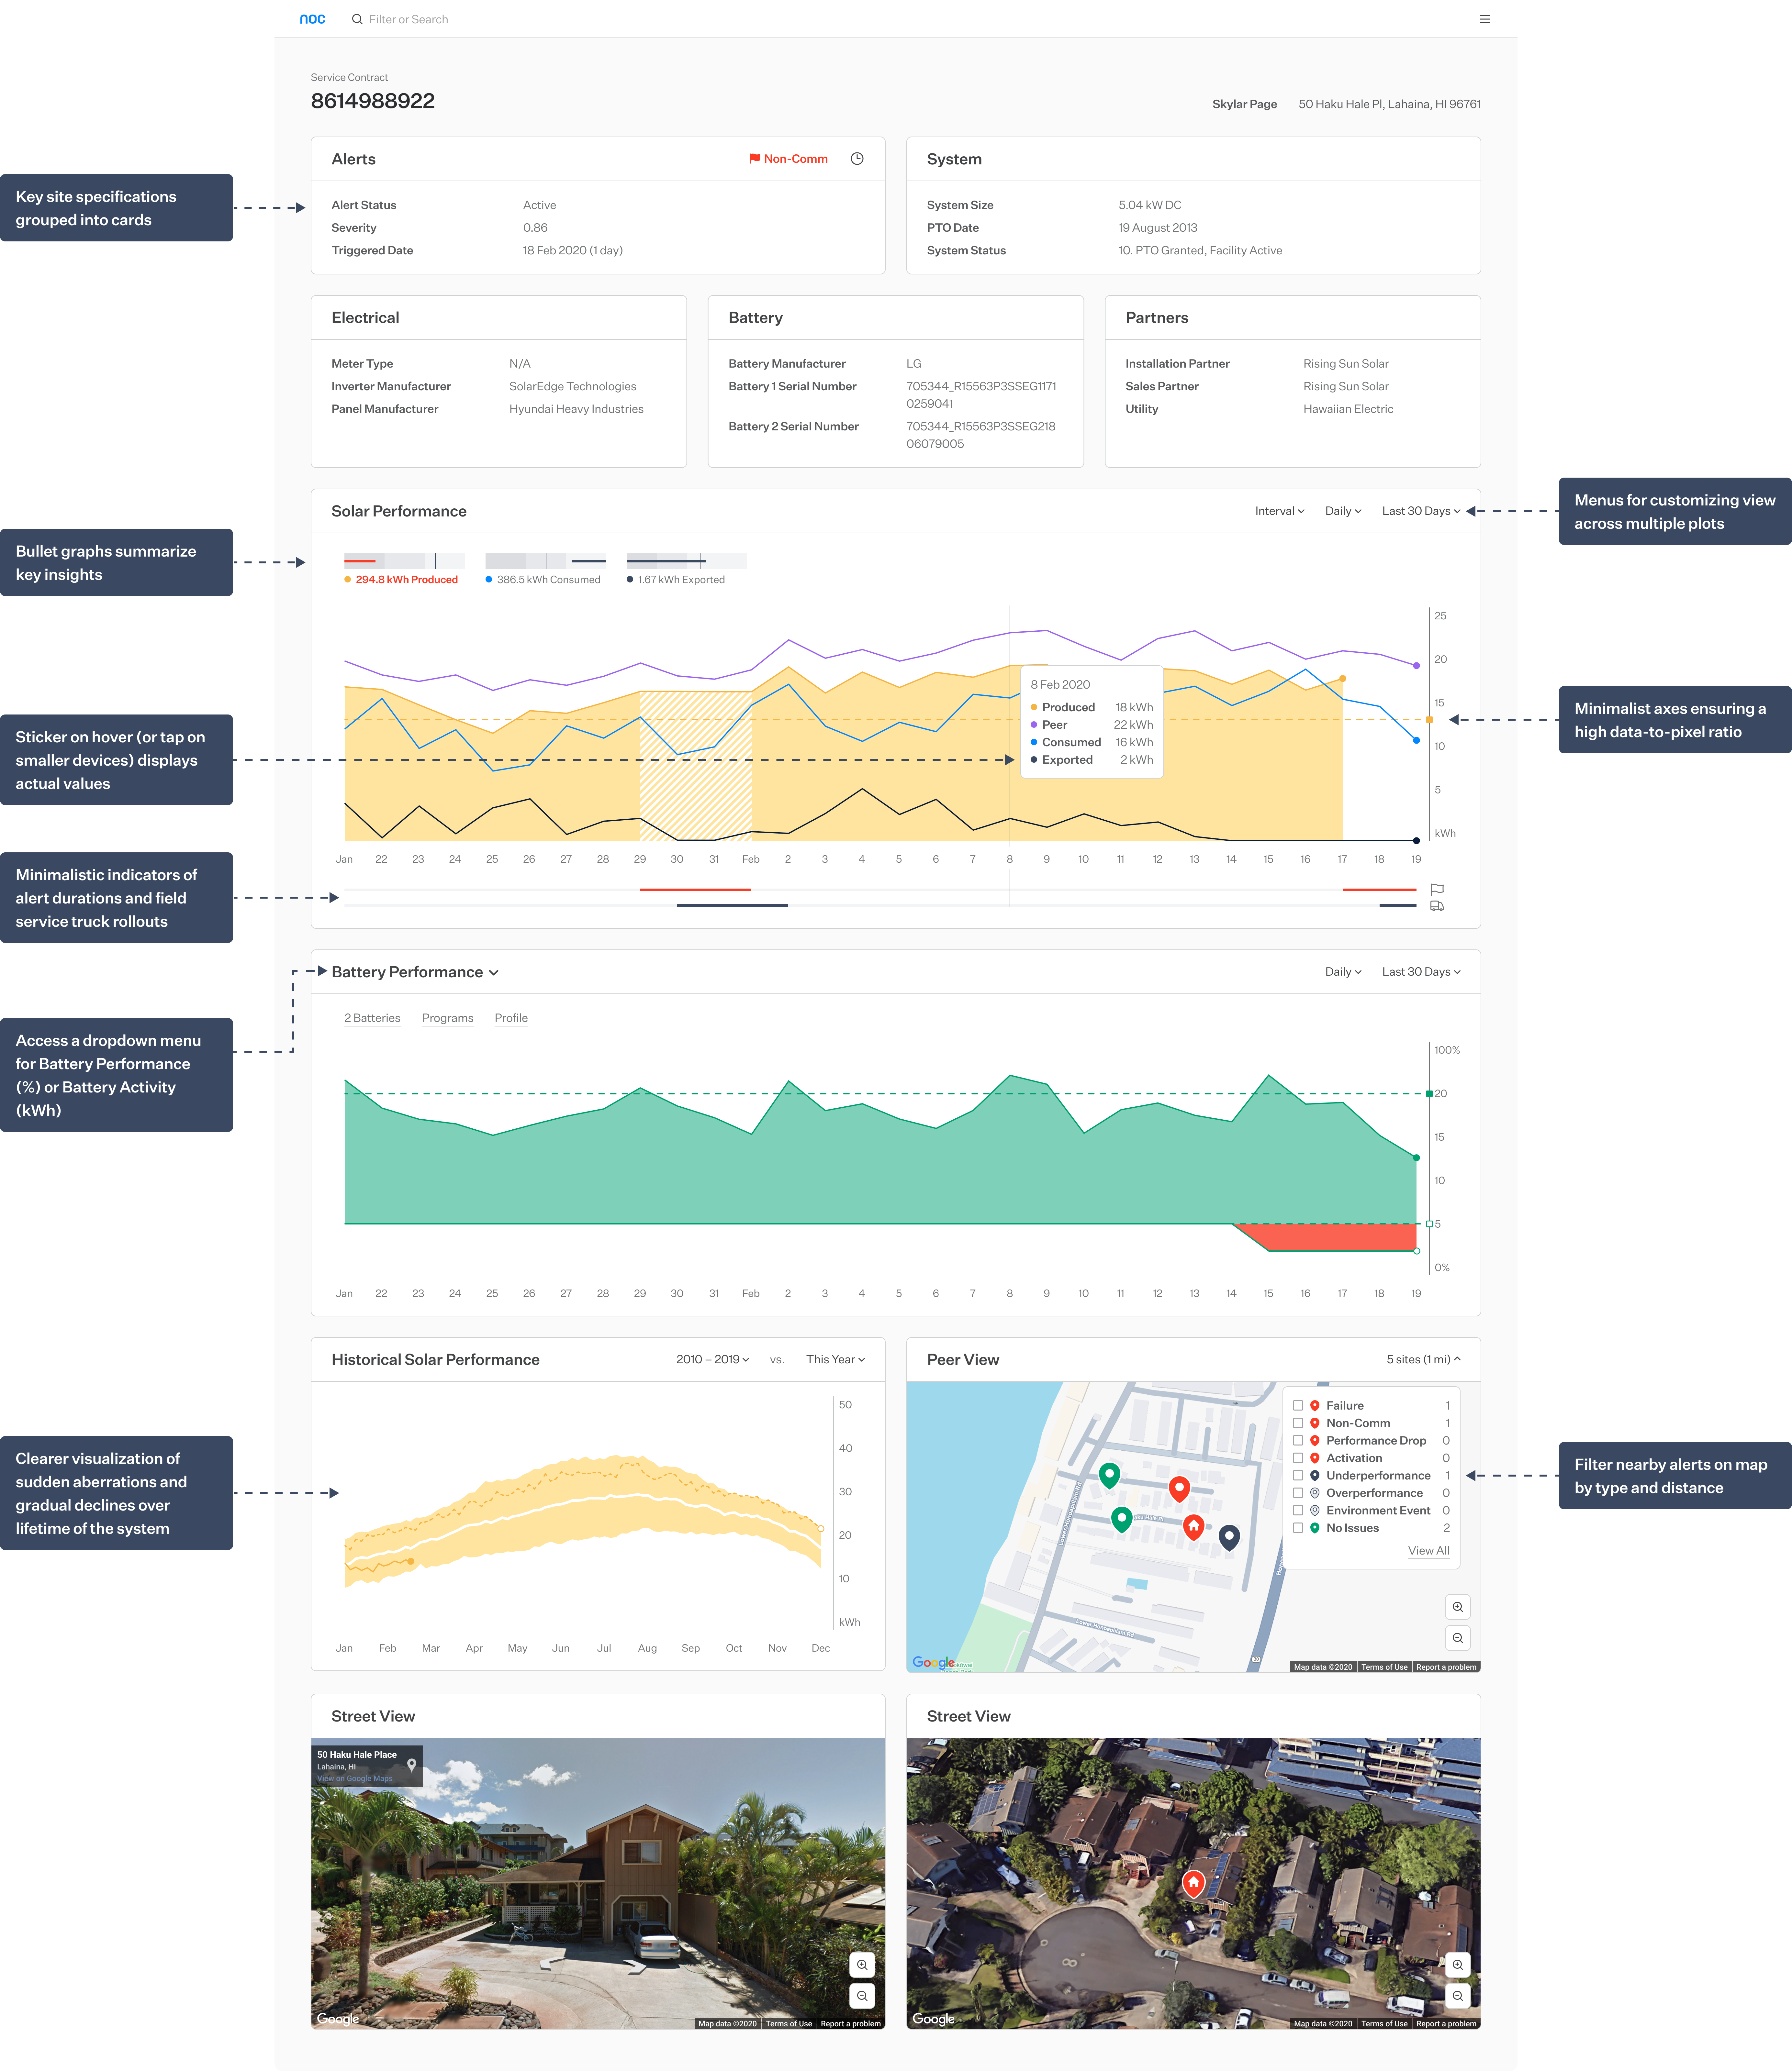Click the Non-Comm alert label
The height and width of the screenshot is (2071, 1792).
click(796, 159)
